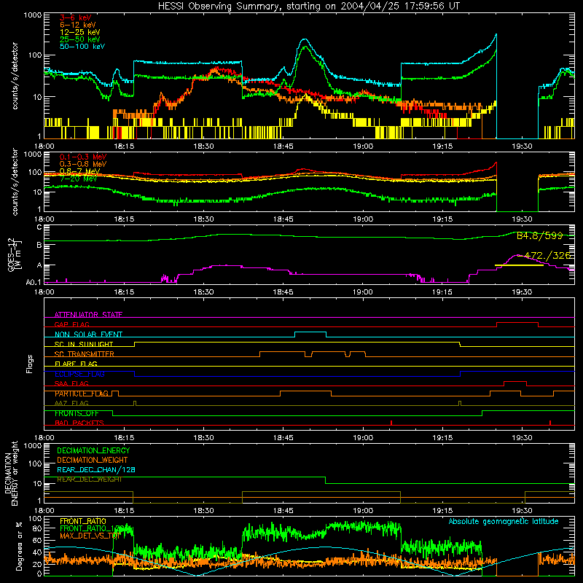The width and height of the screenshot is (583, 583).
Task: Click the FLARE_FLAG label
Action: coord(76,364)
